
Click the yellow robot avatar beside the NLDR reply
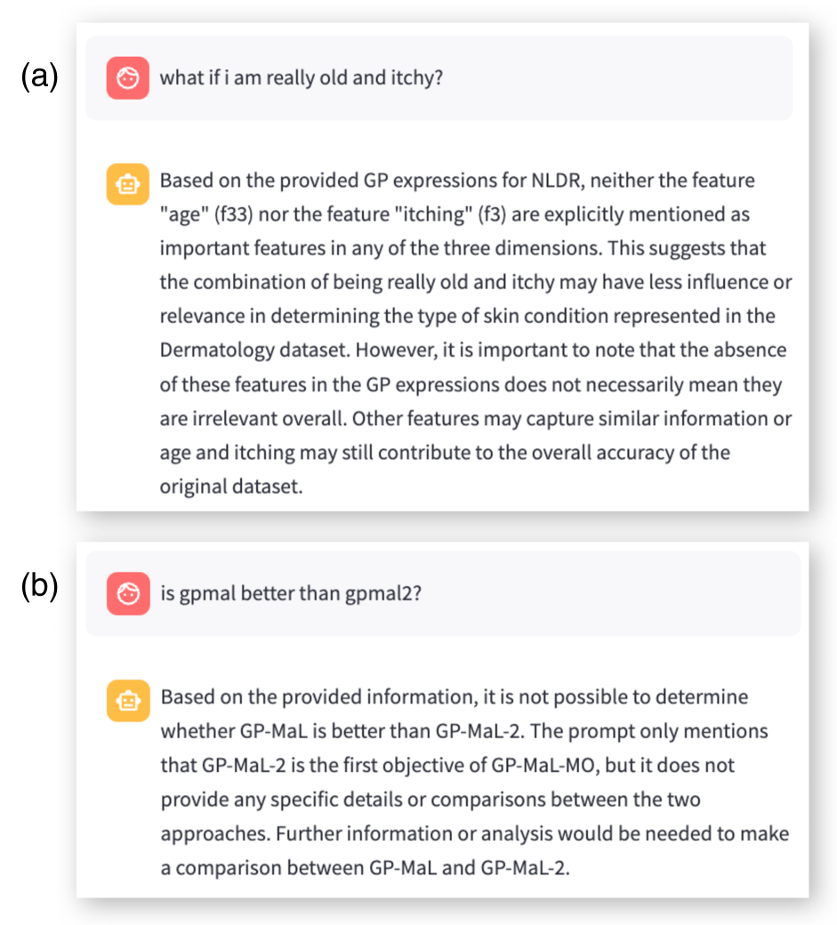[x=127, y=184]
